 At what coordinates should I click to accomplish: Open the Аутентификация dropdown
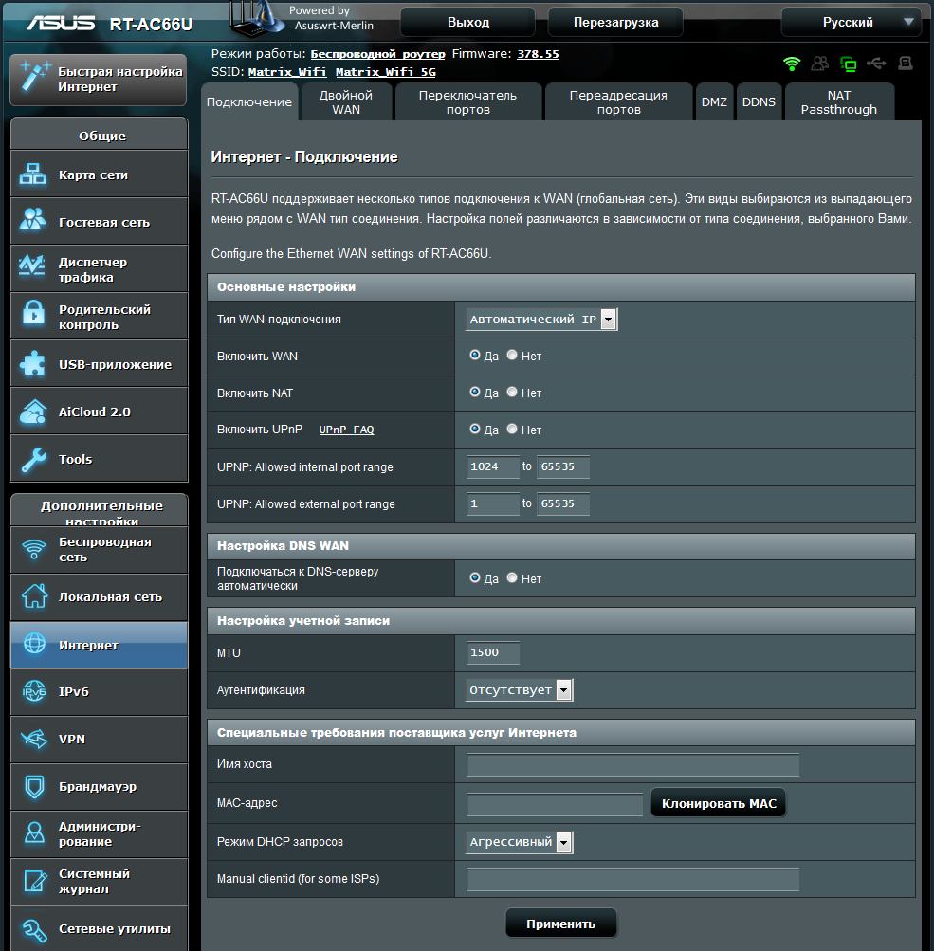520,689
